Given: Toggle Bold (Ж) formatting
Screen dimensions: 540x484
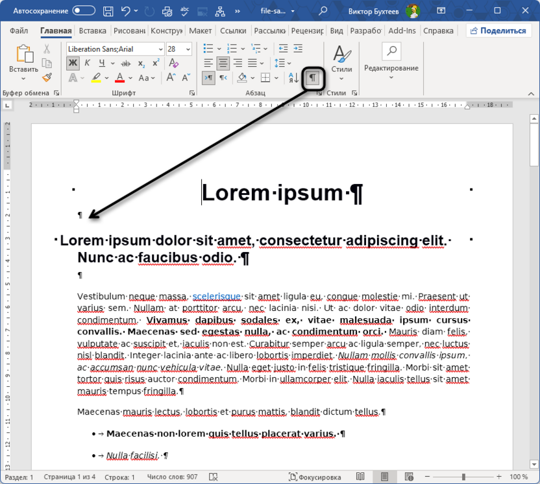Looking at the screenshot, I should point(73,63).
